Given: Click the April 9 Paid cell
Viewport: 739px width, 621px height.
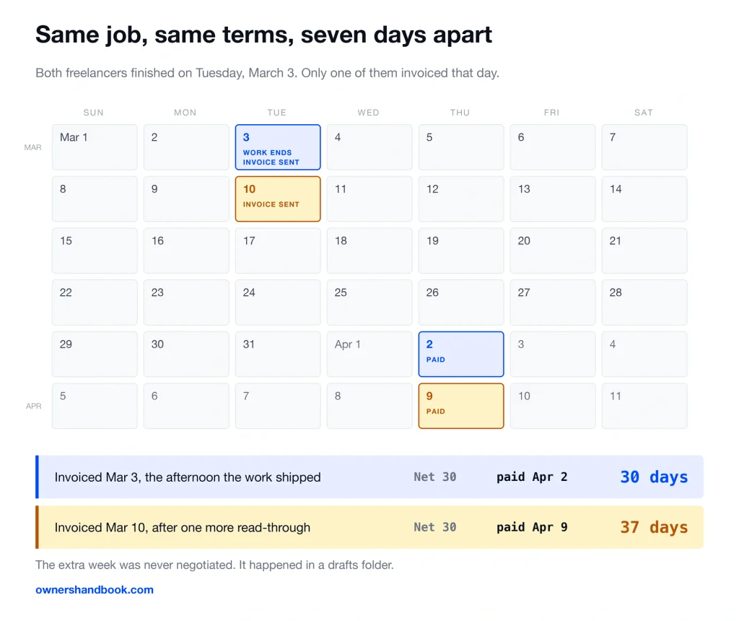Looking at the screenshot, I should tap(461, 406).
